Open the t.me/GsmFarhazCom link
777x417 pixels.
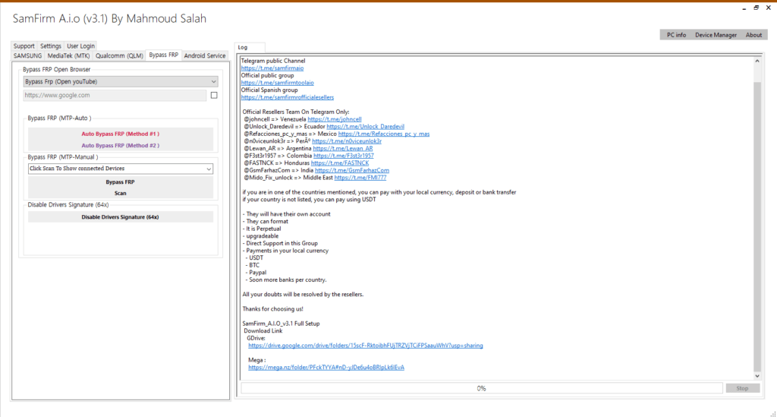click(352, 171)
